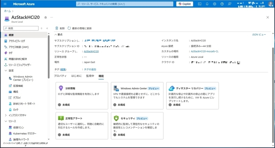
Task: Open the 分析情報 feature card
Action: click(x=82, y=96)
